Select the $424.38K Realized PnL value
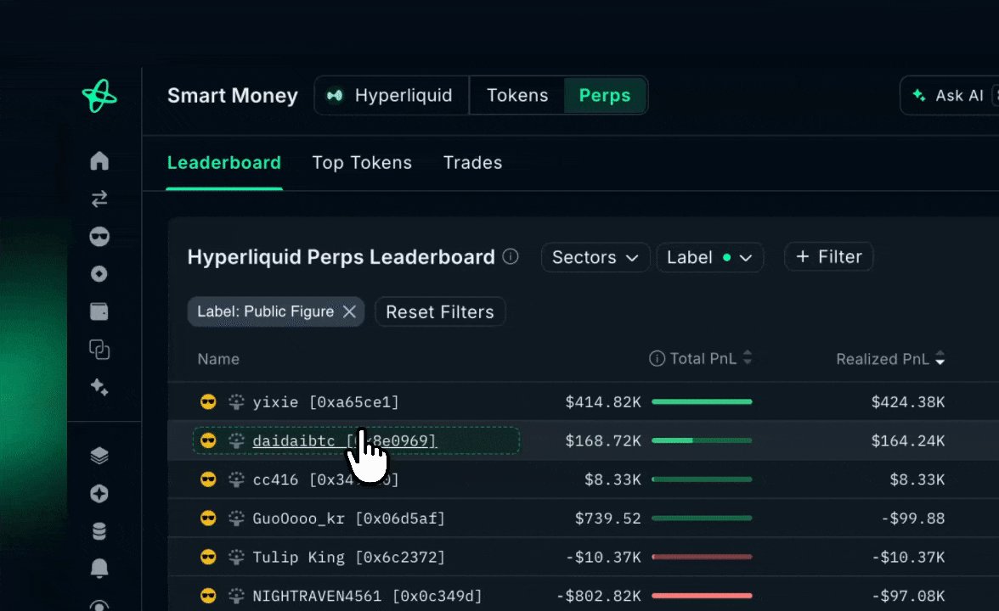 click(908, 402)
